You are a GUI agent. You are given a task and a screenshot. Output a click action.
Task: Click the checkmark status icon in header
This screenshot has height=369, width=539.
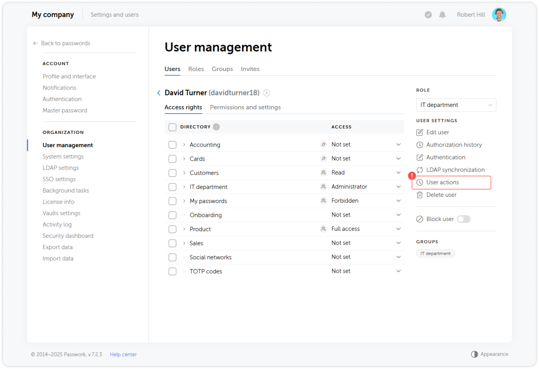[x=428, y=15]
